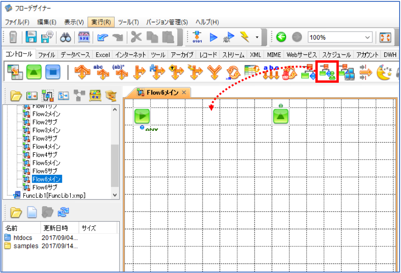Click the blue run flow play icon
401x273 pixels.
(213, 37)
